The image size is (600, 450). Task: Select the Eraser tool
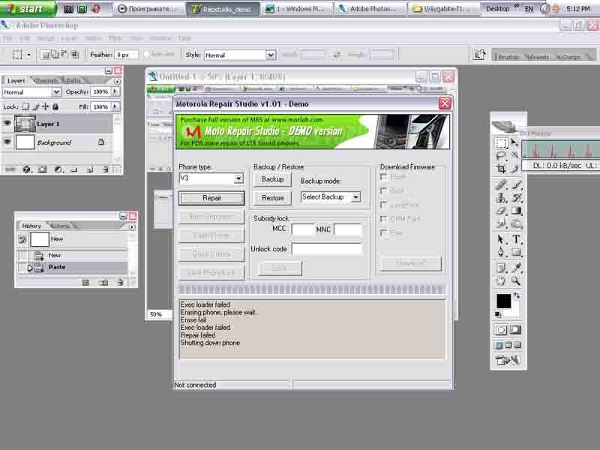click(501, 211)
